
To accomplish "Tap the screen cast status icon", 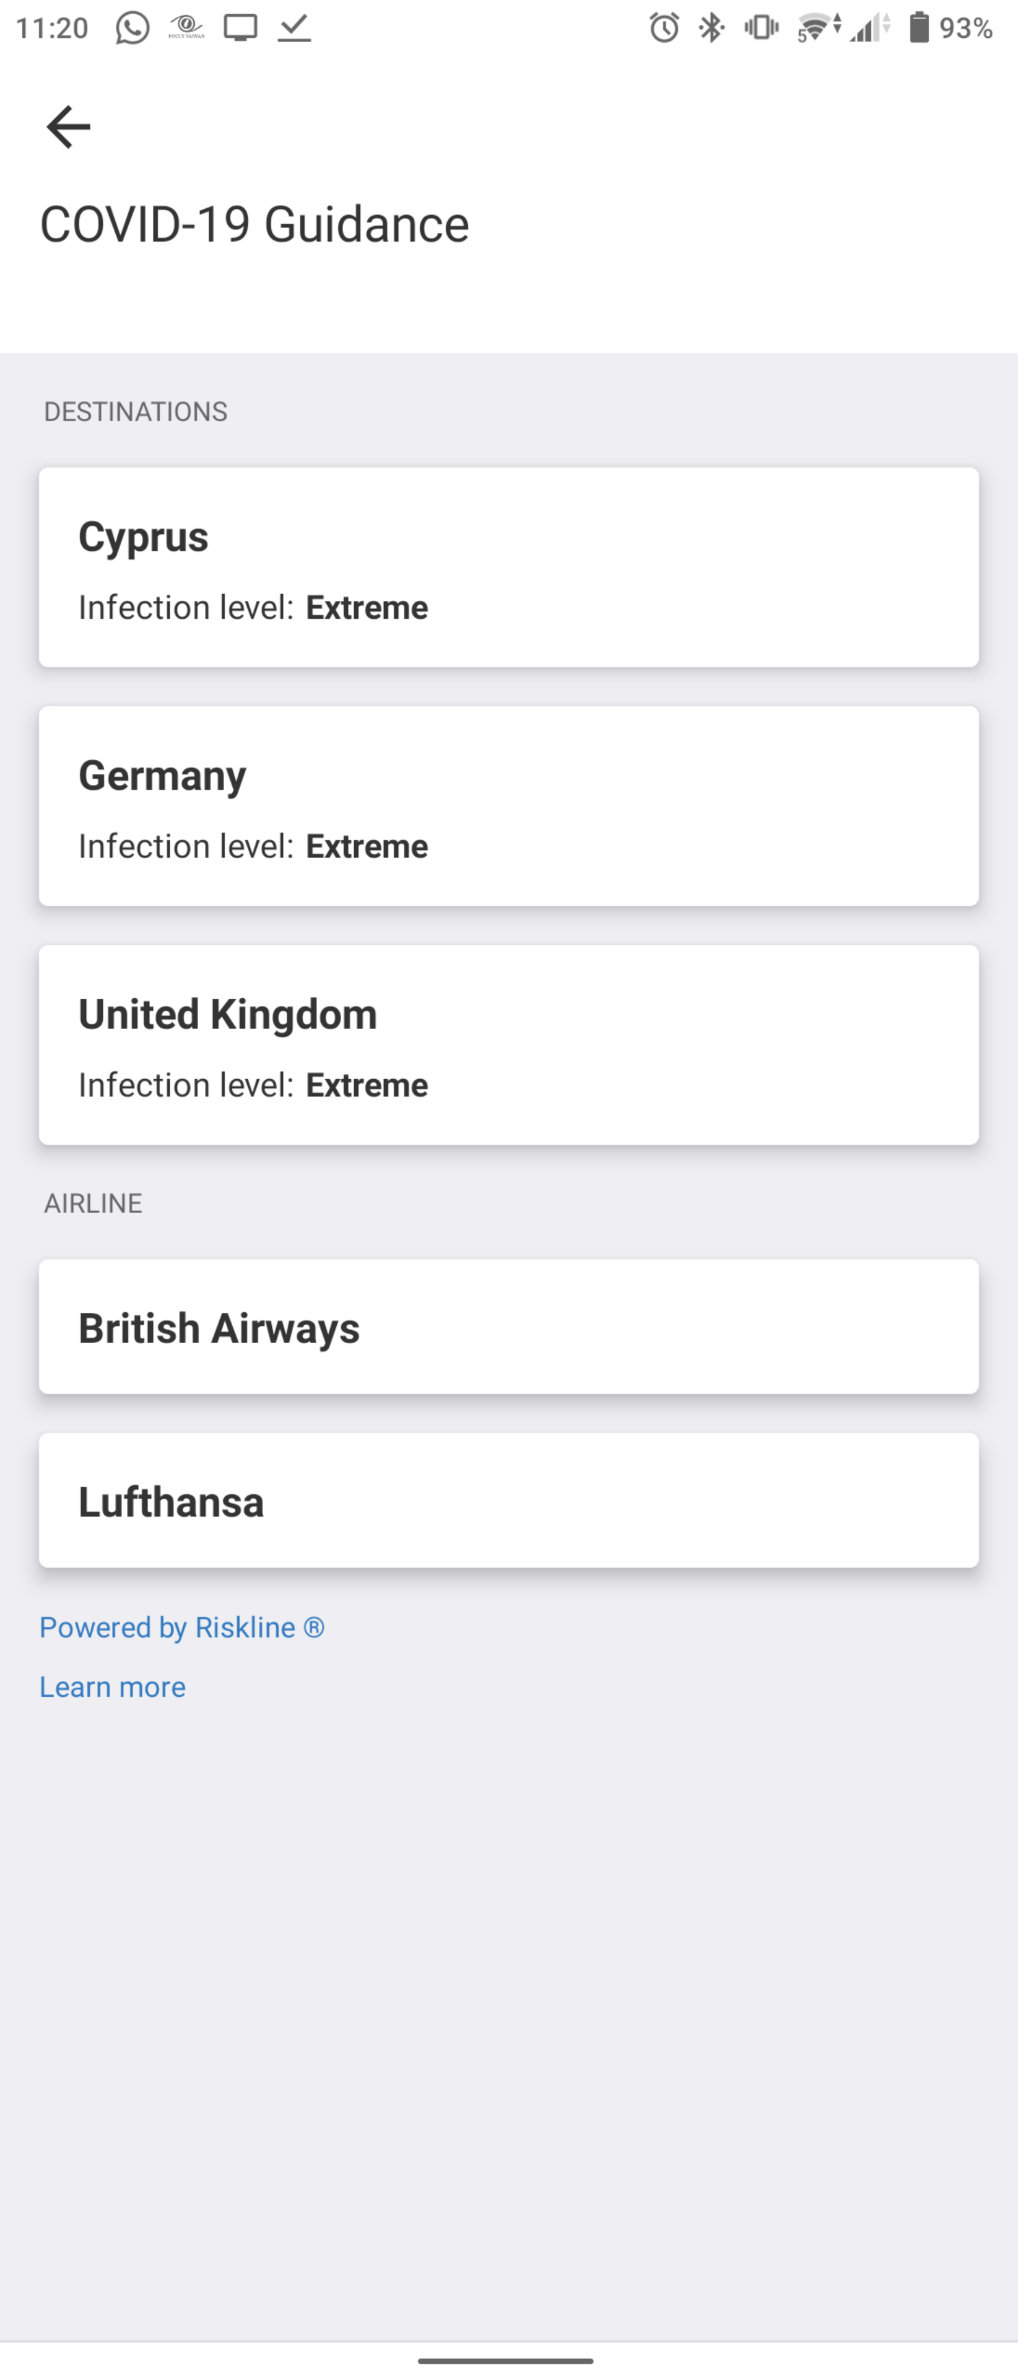I will pyautogui.click(x=241, y=28).
